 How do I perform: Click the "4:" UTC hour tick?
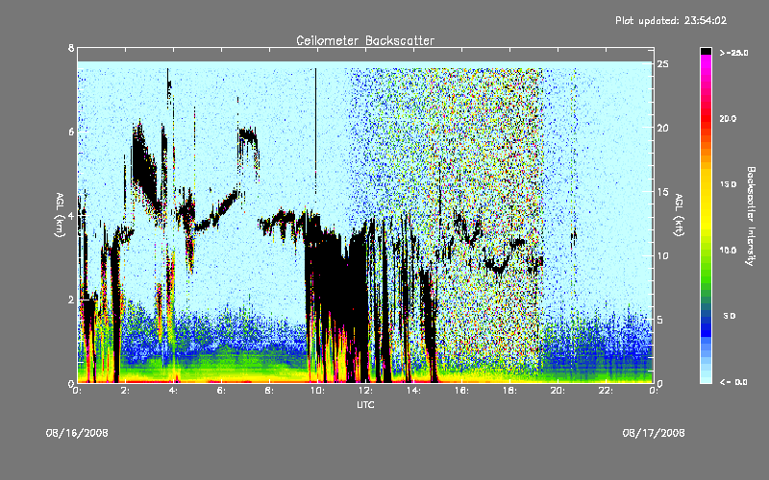click(x=174, y=391)
